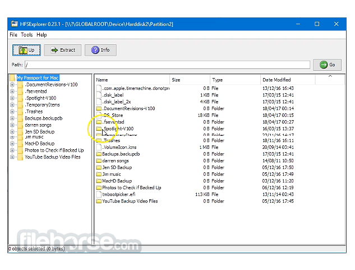Image resolution: width=355 pixels, height=270 pixels.
Task: Select .Trashes in the folder tree
Action: click(x=34, y=112)
